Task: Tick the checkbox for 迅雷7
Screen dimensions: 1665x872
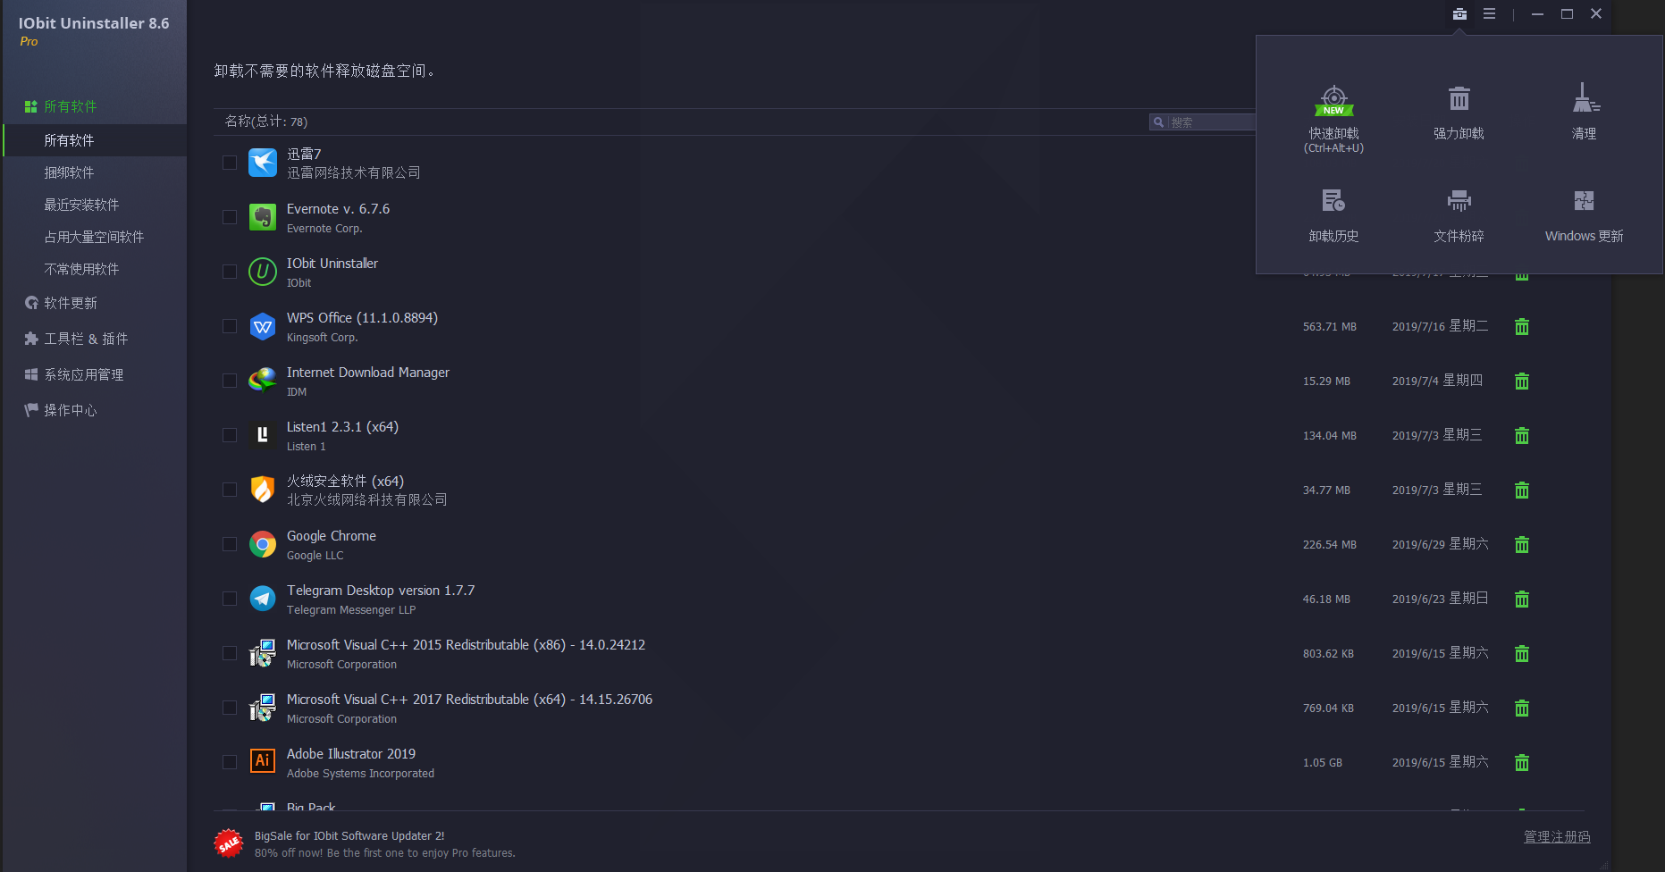Action: tap(230, 163)
